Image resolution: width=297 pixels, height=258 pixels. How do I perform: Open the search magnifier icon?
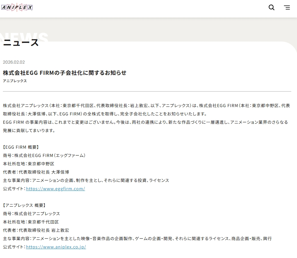(x=271, y=7)
